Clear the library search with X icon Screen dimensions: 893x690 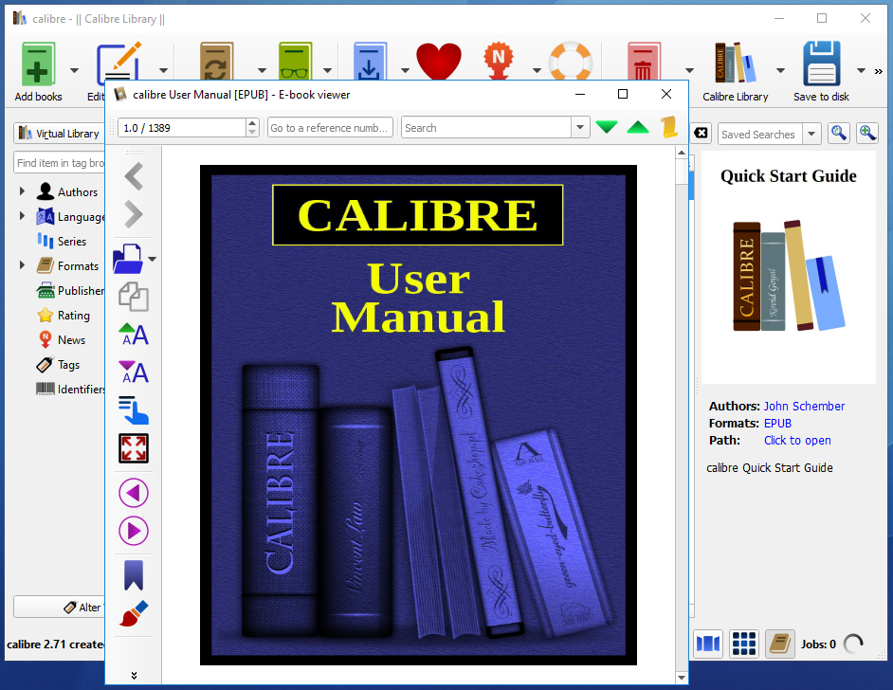(702, 134)
